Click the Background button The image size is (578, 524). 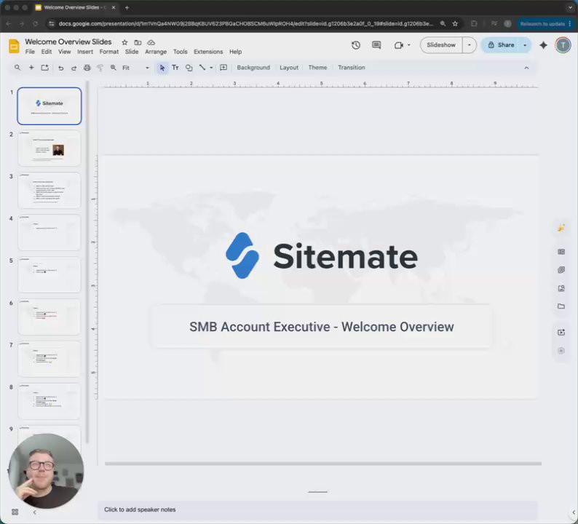[253, 68]
